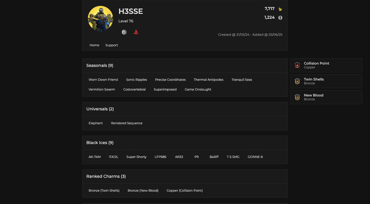Viewport: 370px width, 204px height.
Task: Click the 7,717 renown balance value
Action: tap(270, 9)
